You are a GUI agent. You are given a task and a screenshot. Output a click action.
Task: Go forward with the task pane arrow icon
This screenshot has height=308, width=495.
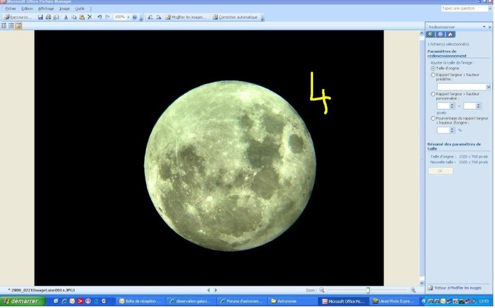(441, 35)
